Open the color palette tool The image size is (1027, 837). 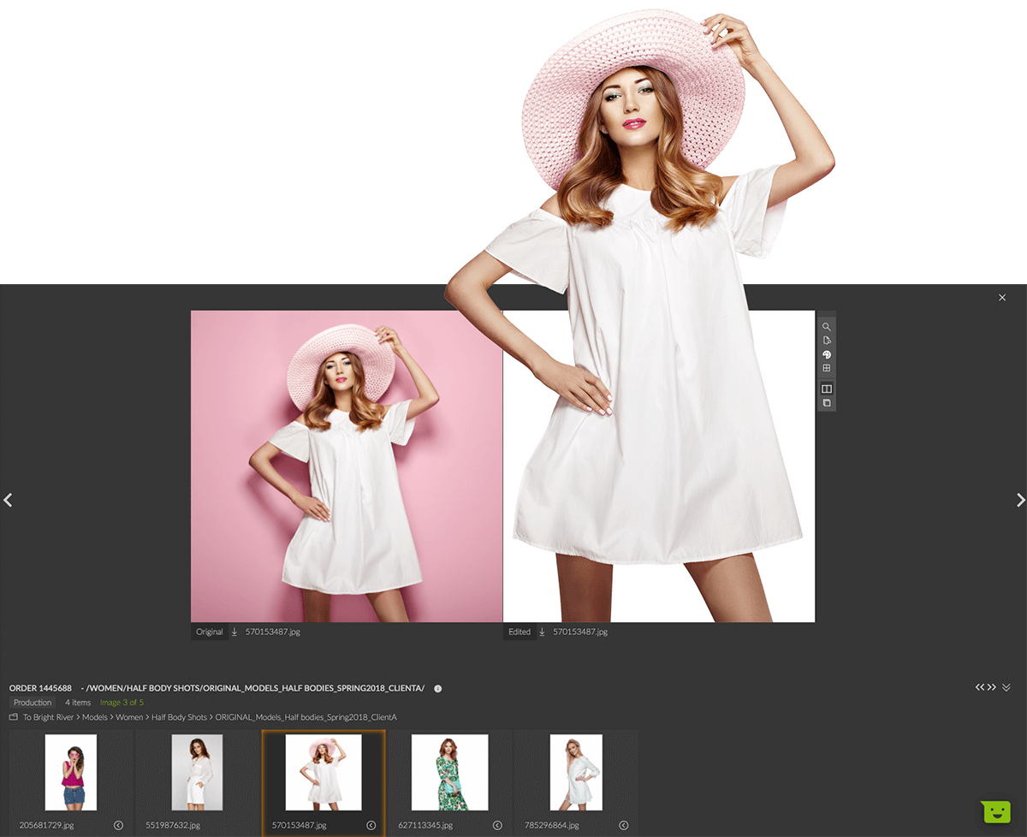[827, 354]
